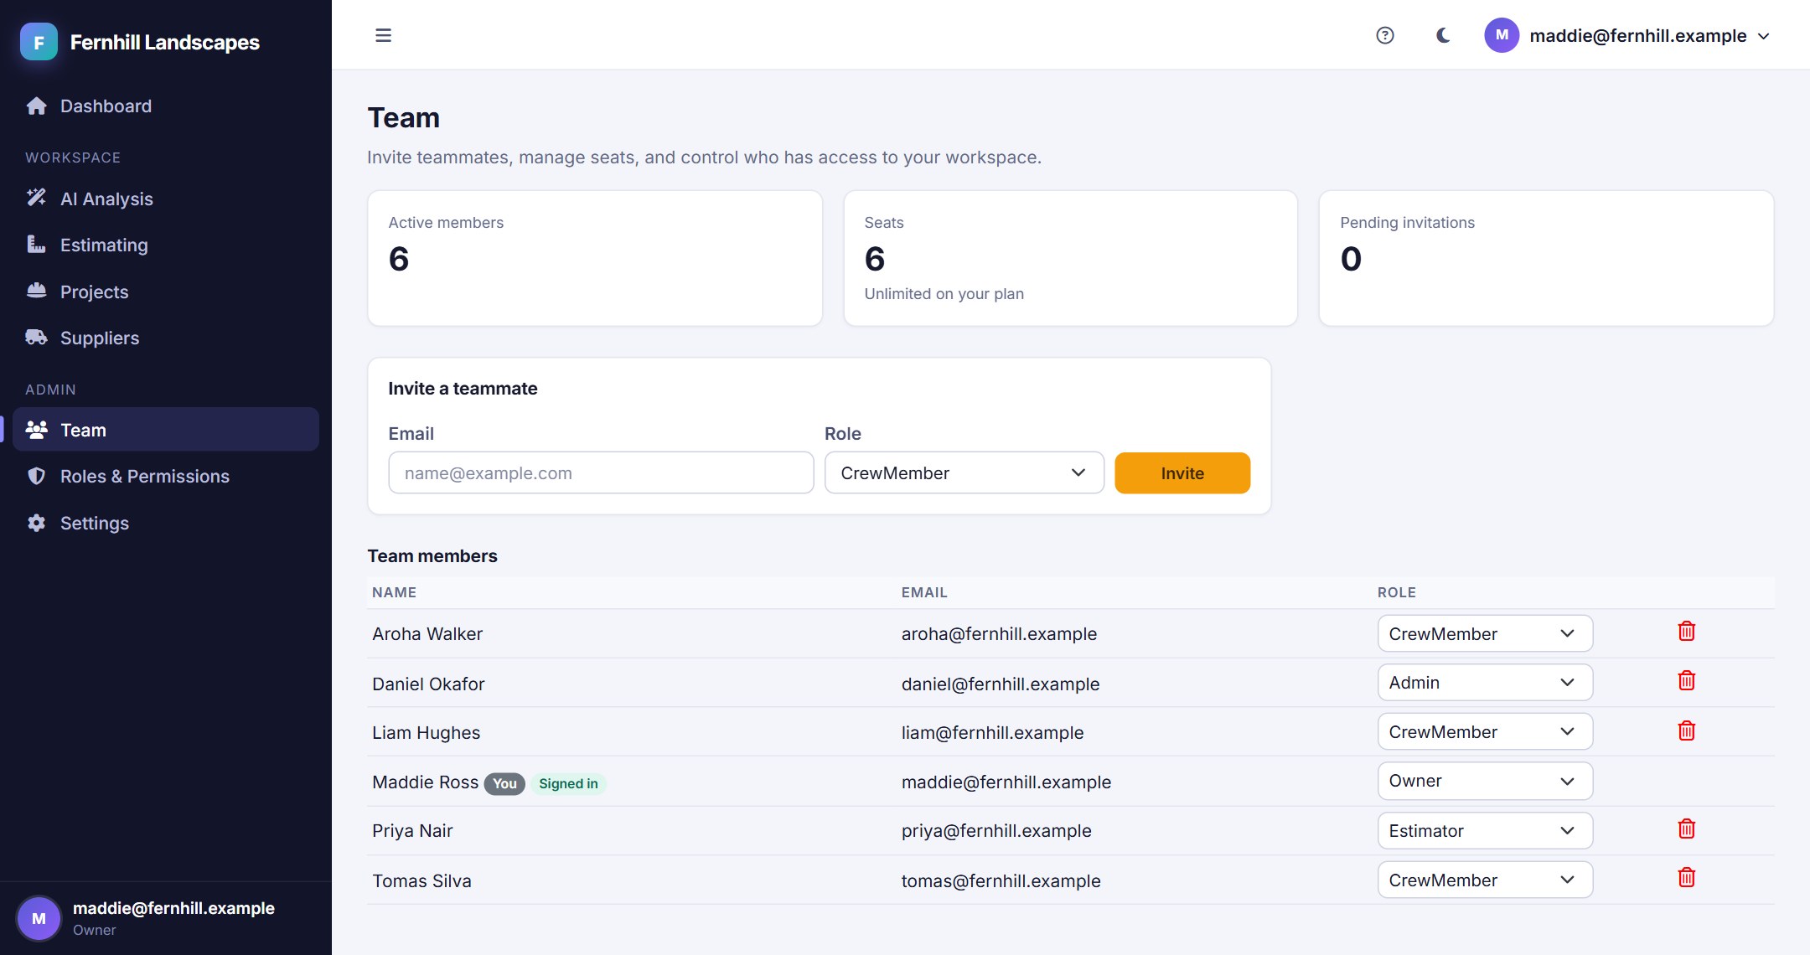Navigate to Projects
The height and width of the screenshot is (955, 1810).
pyautogui.click(x=166, y=292)
